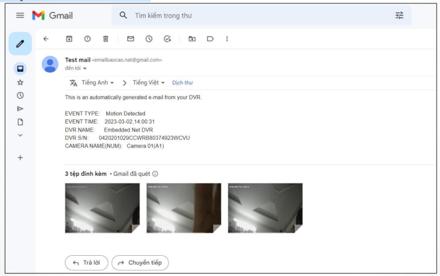This screenshot has width=440, height=276.
Task: Expand recipient details next to đến tôi
Action: tap(85, 68)
